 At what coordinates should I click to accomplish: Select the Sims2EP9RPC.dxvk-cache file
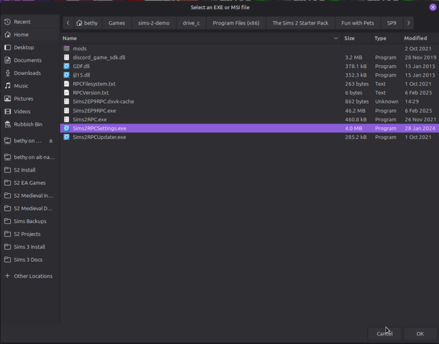pos(249,102)
